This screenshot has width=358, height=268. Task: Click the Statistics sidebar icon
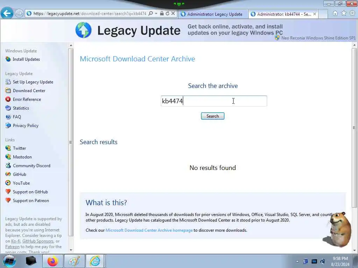pos(8,108)
